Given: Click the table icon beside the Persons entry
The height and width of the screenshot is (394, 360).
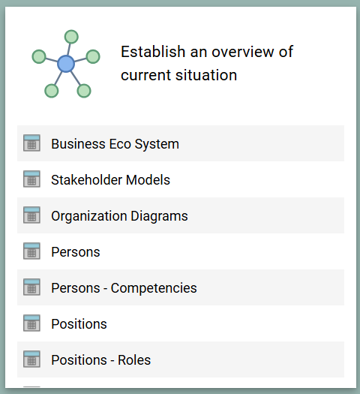Looking at the screenshot, I should pyautogui.click(x=31, y=251).
